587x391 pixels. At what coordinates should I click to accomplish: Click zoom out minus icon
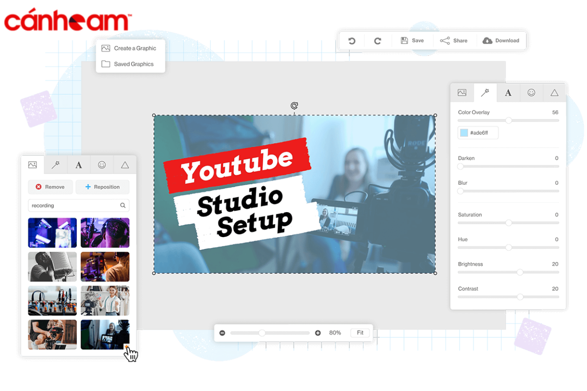coord(222,333)
